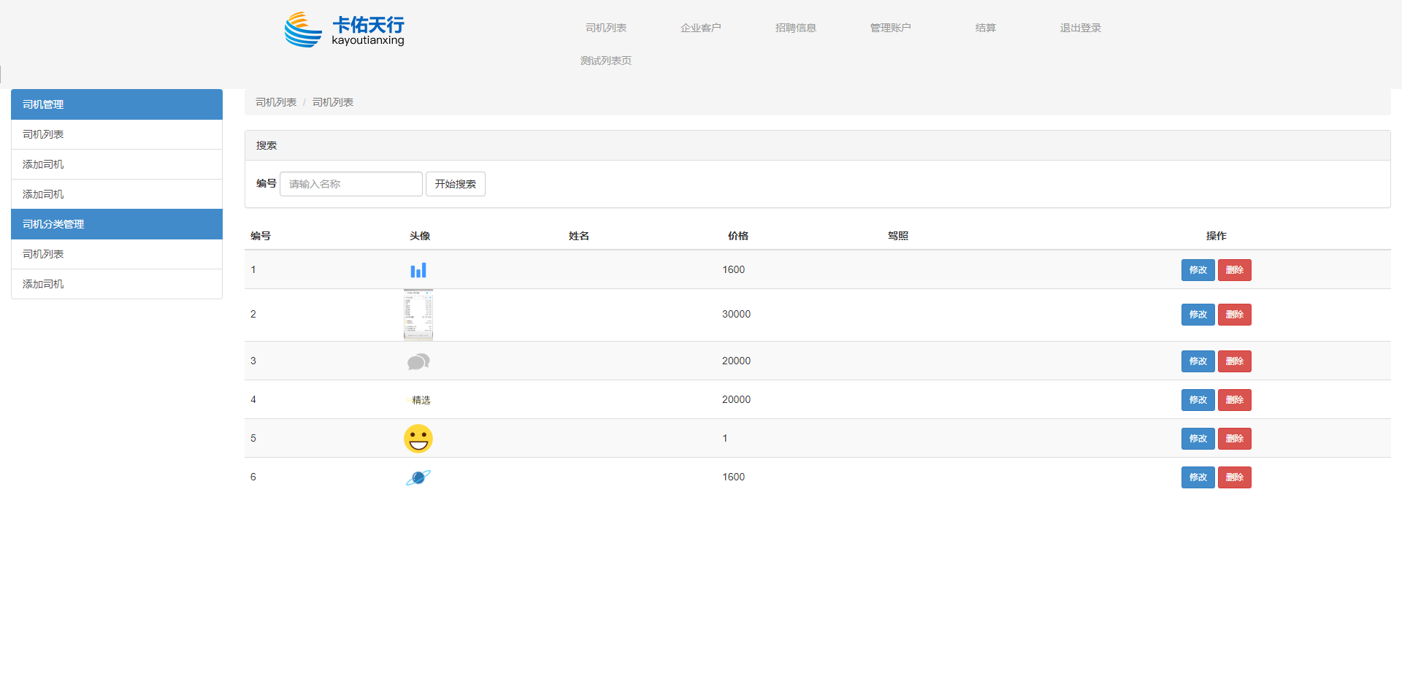Expand the 司机管理 sidebar header
The width and height of the screenshot is (1402, 684).
click(x=117, y=104)
